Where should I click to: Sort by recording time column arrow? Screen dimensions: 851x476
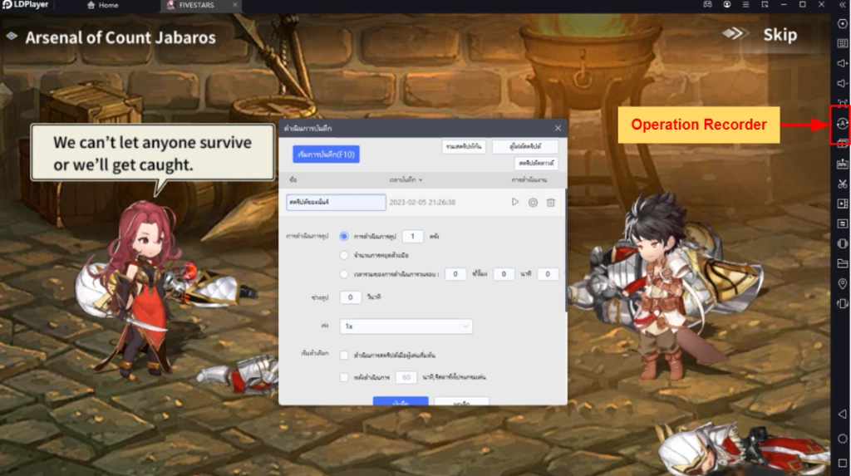(421, 179)
